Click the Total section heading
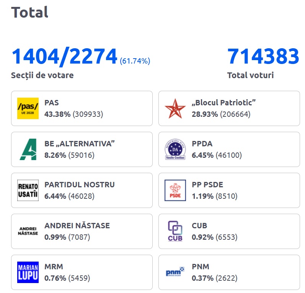The width and height of the screenshot is (305, 293). [x=30, y=12]
